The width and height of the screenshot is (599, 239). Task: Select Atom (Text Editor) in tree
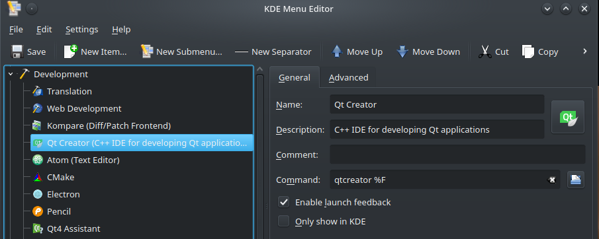pyautogui.click(x=83, y=160)
